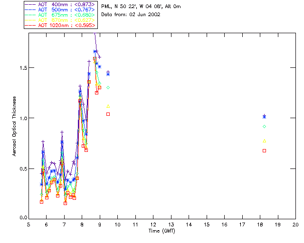
Task: Click the gray diamond marker near 18 GMT
Action: point(264,126)
